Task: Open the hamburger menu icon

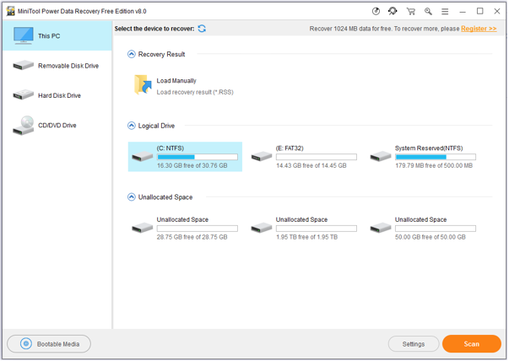Action: point(446,12)
